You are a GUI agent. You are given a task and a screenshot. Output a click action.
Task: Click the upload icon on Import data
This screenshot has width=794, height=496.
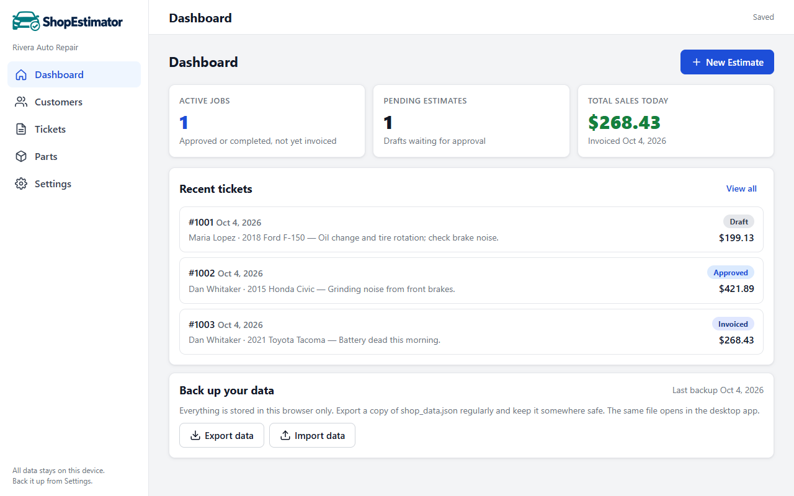[x=285, y=436]
